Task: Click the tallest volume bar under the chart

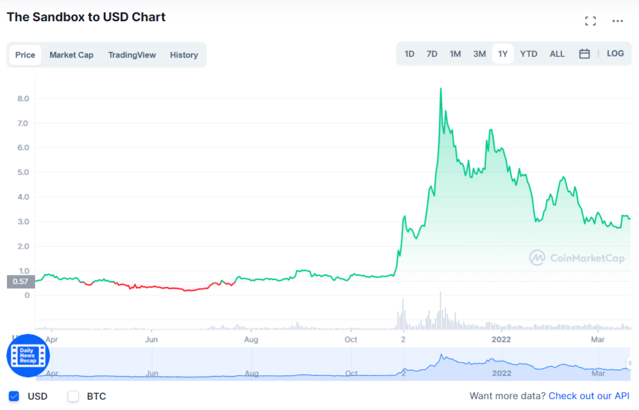Action: [x=441, y=310]
